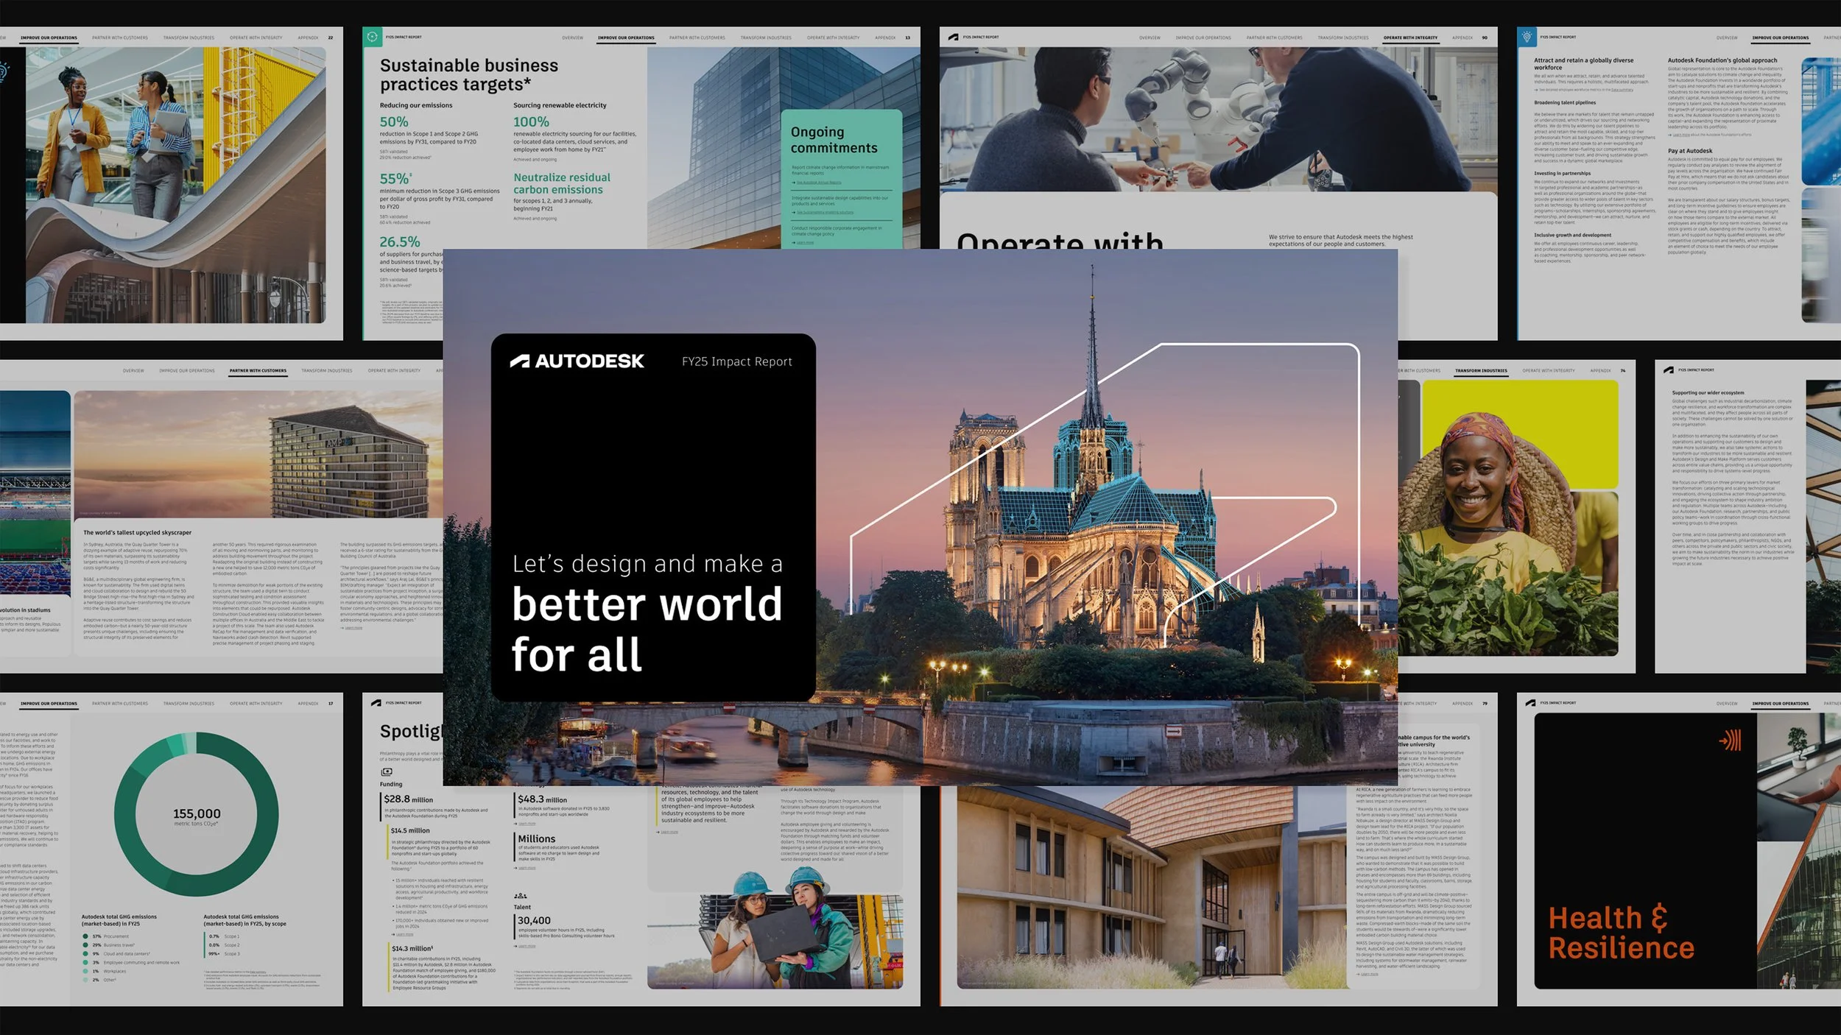Click the orange arrow icon on the Health & Resilience card
Viewport: 1841px width, 1035px height.
[1730, 740]
